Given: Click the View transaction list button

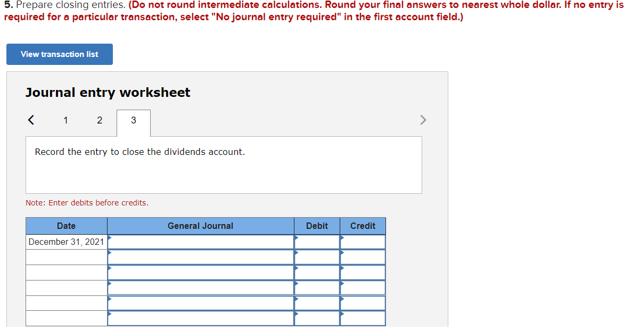Looking at the screenshot, I should [x=59, y=54].
